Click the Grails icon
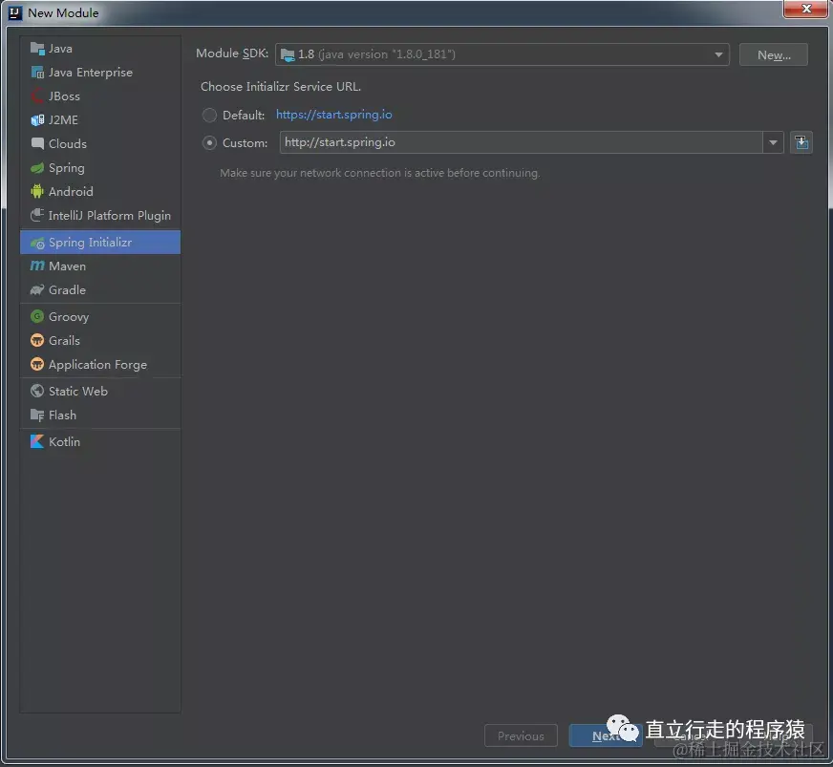833x767 pixels. click(37, 340)
